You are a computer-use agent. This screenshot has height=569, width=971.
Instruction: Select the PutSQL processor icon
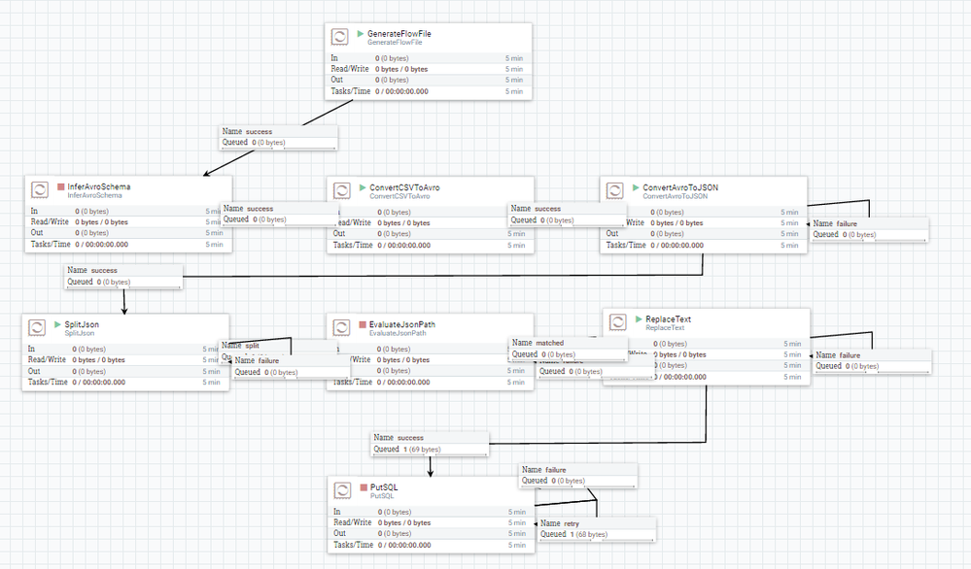point(341,490)
